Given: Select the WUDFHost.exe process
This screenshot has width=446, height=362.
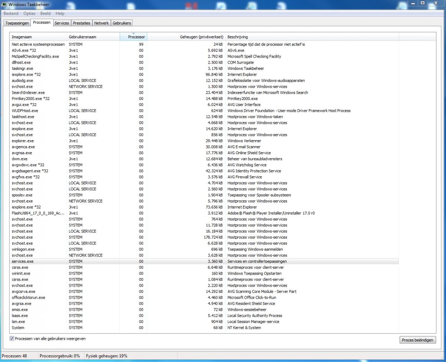Looking at the screenshot, I should coord(204,110).
